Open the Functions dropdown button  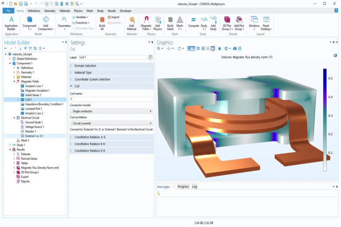pos(81,23)
